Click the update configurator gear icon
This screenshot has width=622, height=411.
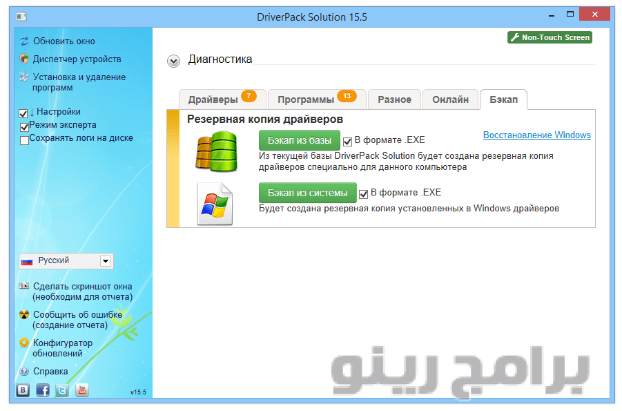(x=24, y=343)
